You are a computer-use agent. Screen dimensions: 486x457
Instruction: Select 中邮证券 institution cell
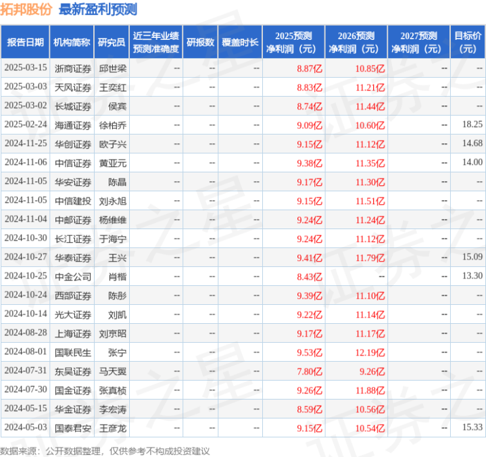73,220
